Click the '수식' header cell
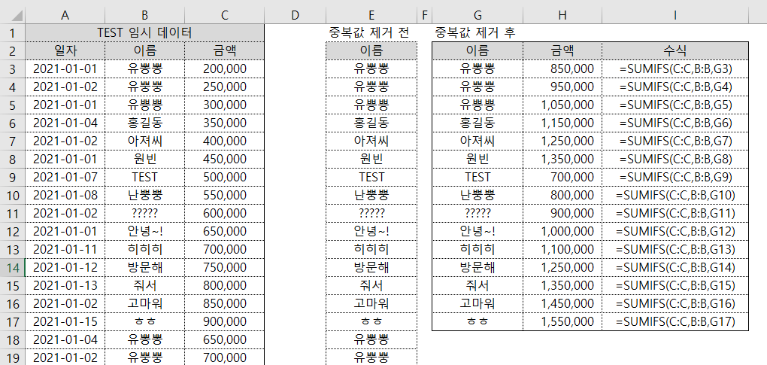The image size is (767, 365). point(675,50)
